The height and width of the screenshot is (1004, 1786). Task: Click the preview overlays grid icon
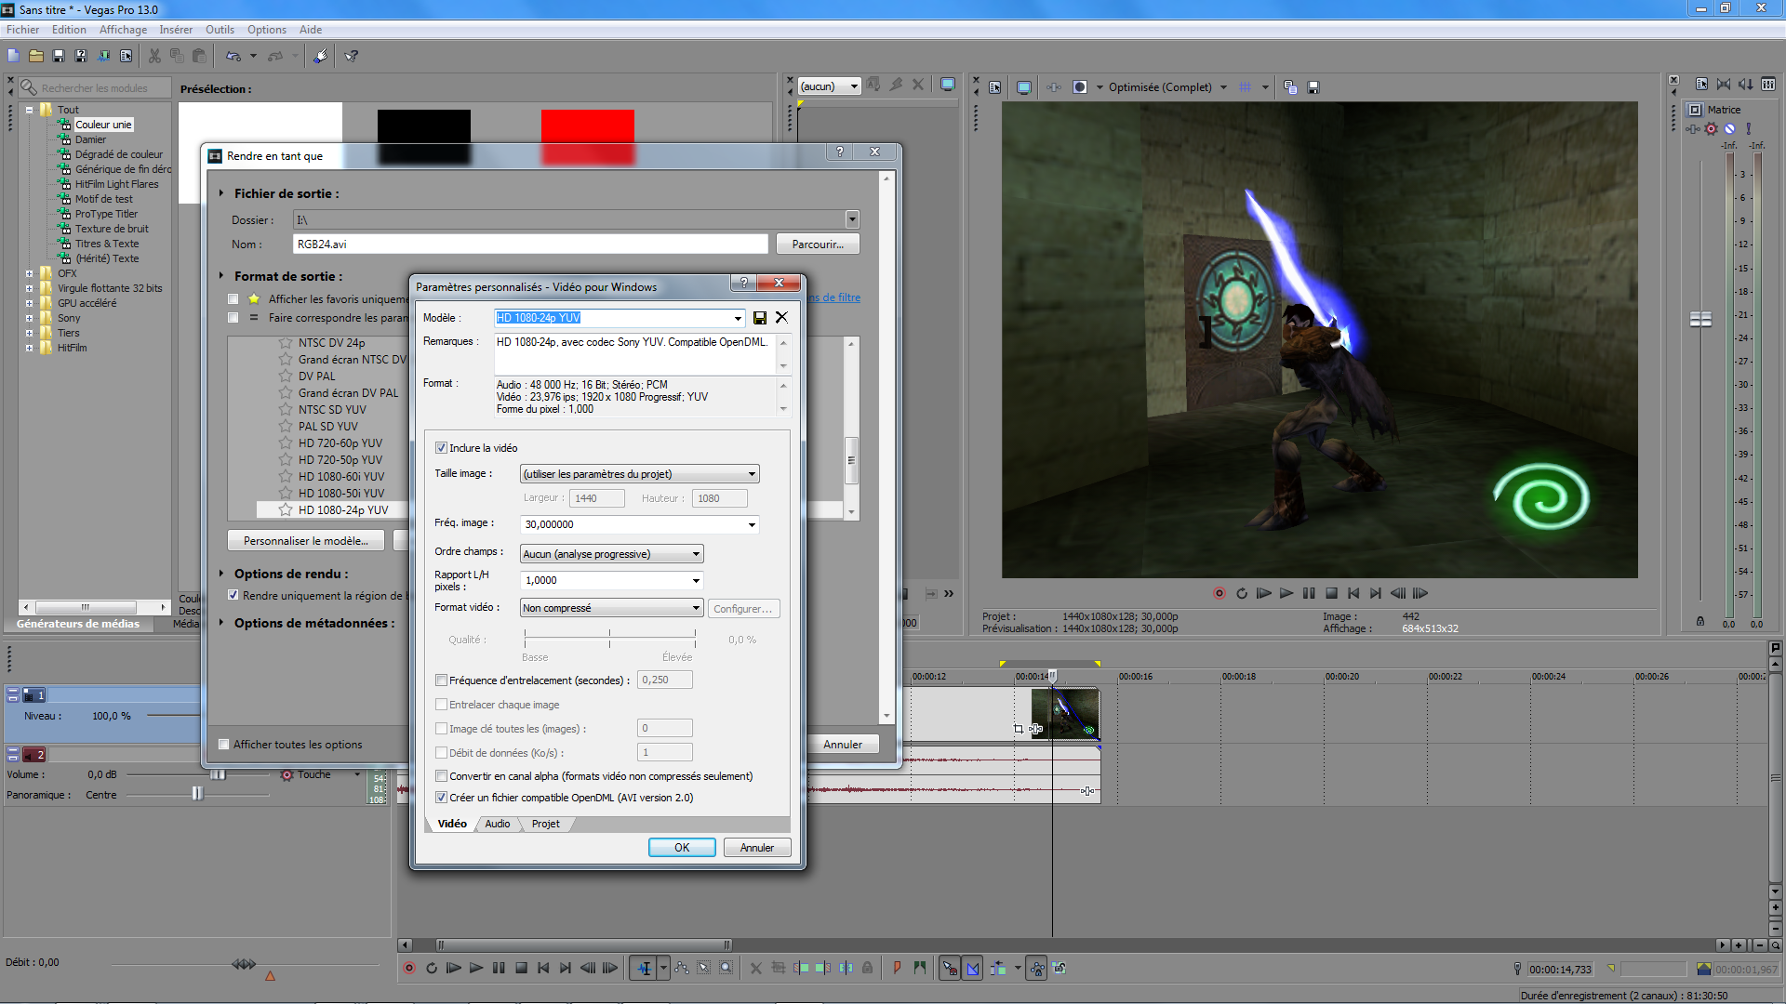(x=1246, y=87)
